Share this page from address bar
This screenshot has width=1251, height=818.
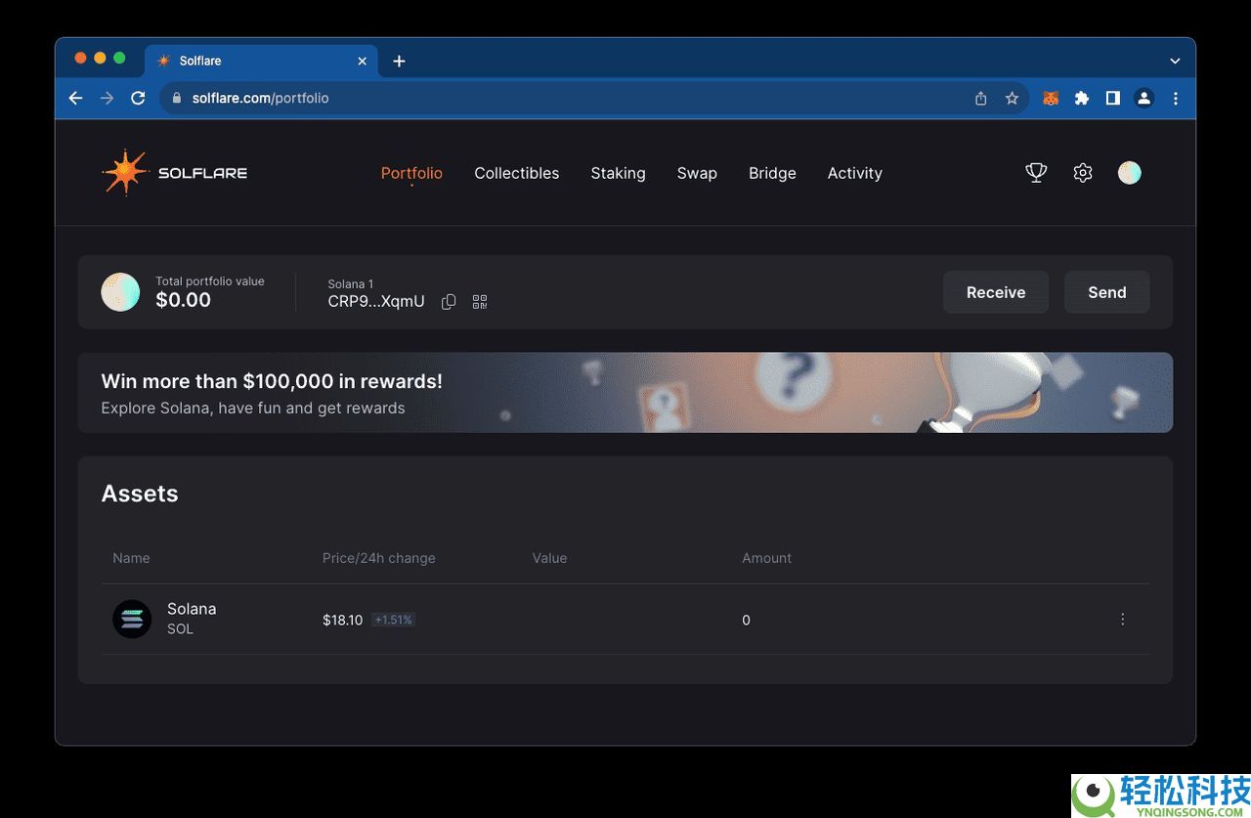pyautogui.click(x=981, y=98)
